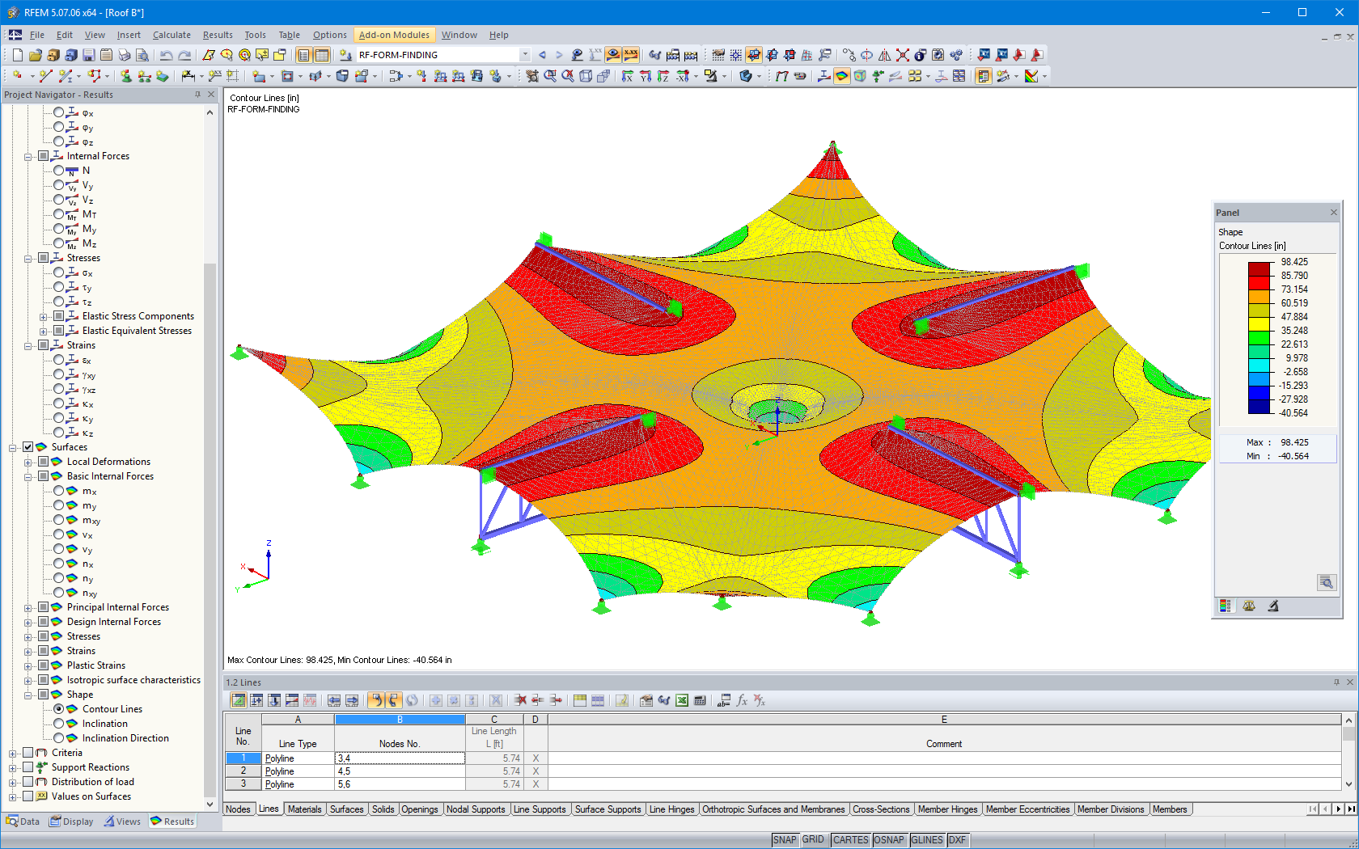Open the Add-on Modules menu

coord(394,35)
